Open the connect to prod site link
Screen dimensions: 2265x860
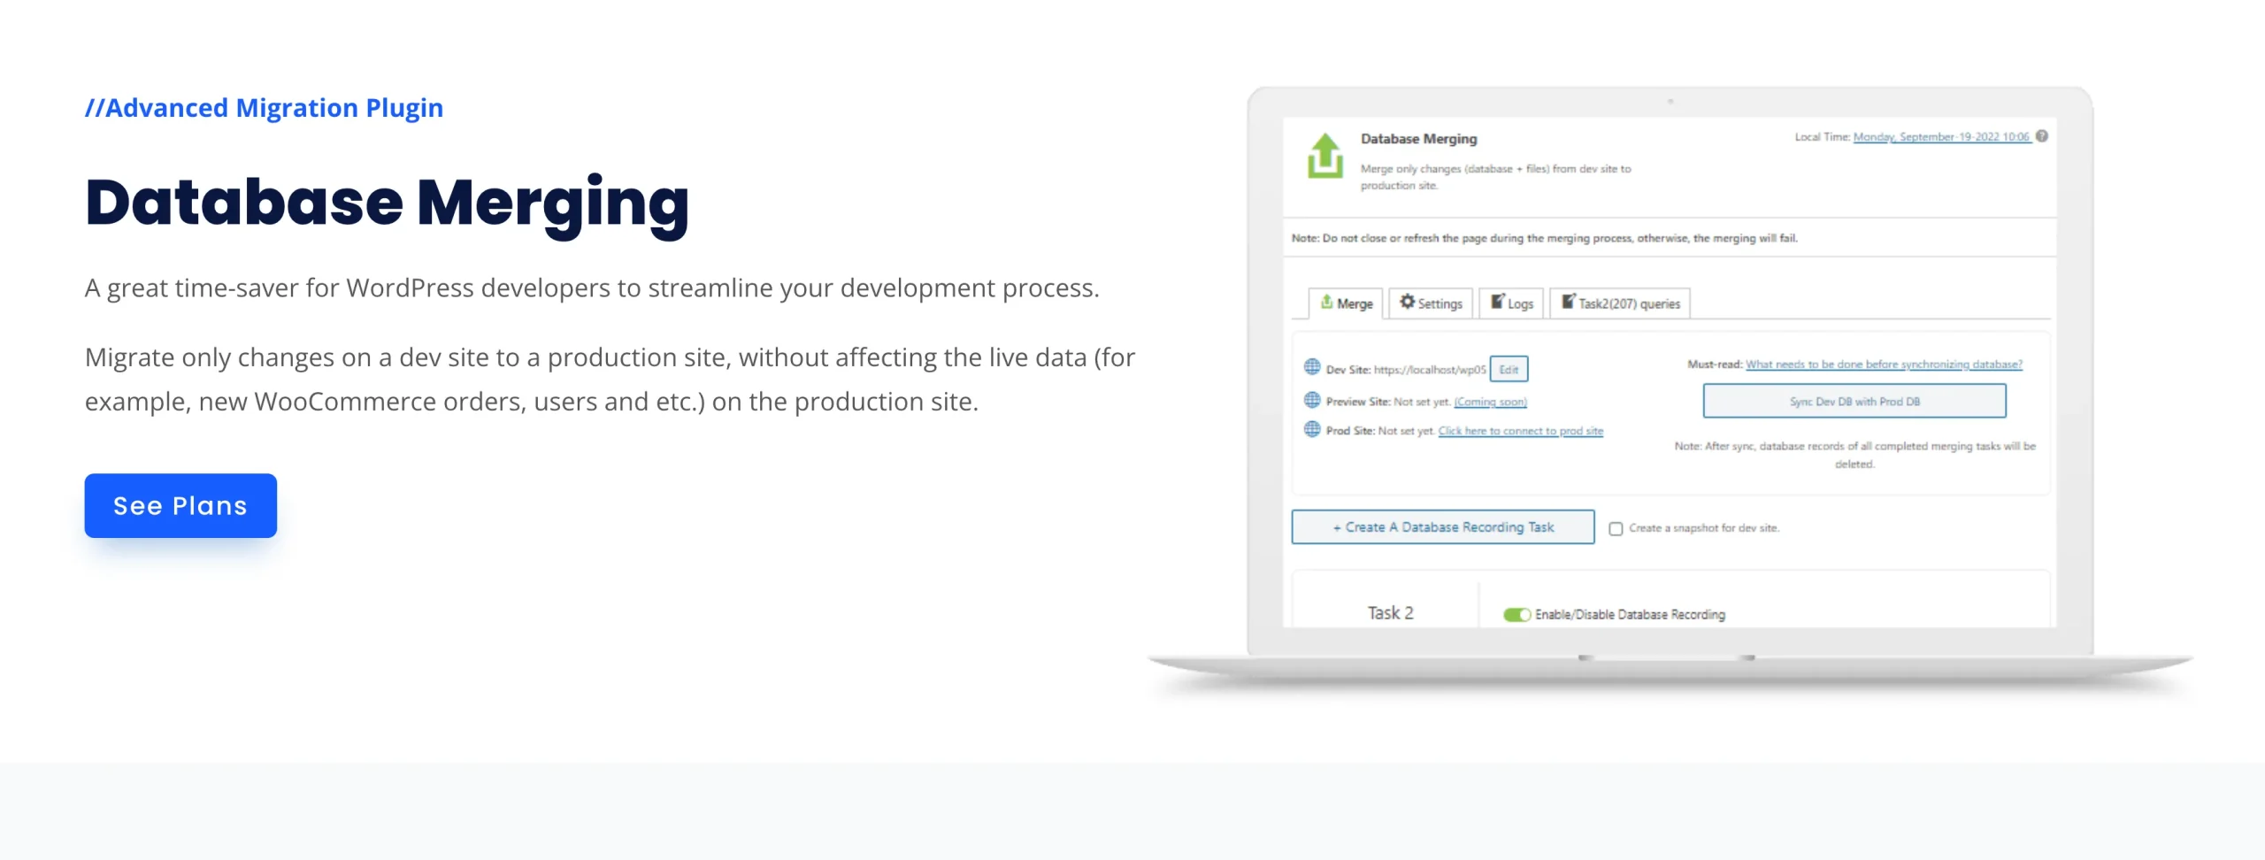(x=1520, y=431)
